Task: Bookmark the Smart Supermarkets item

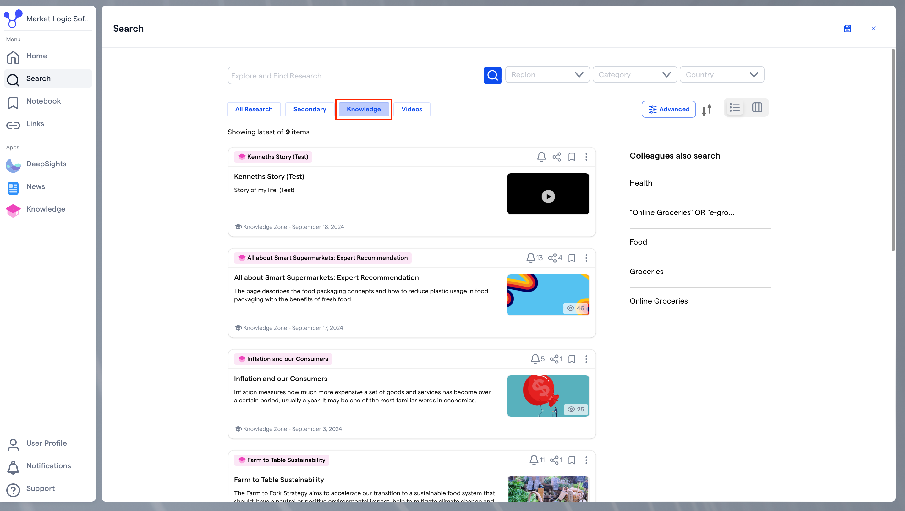Action: click(572, 258)
